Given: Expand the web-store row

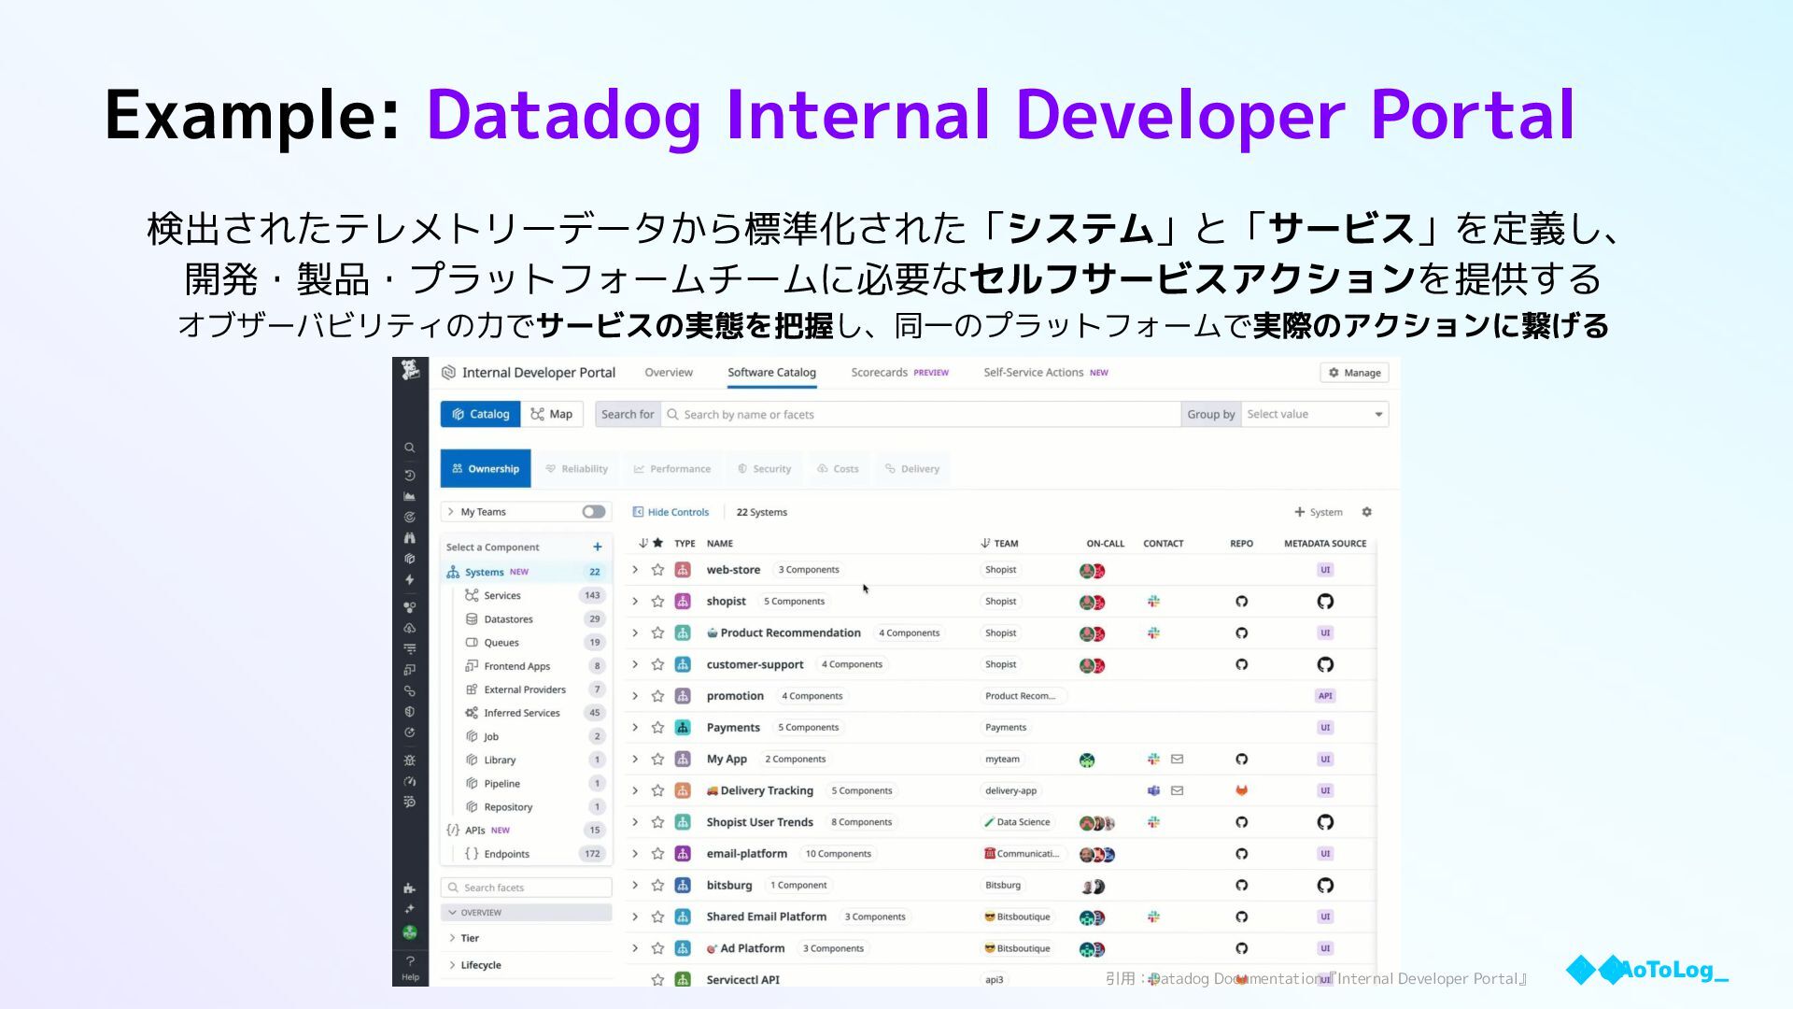Looking at the screenshot, I should 635,570.
